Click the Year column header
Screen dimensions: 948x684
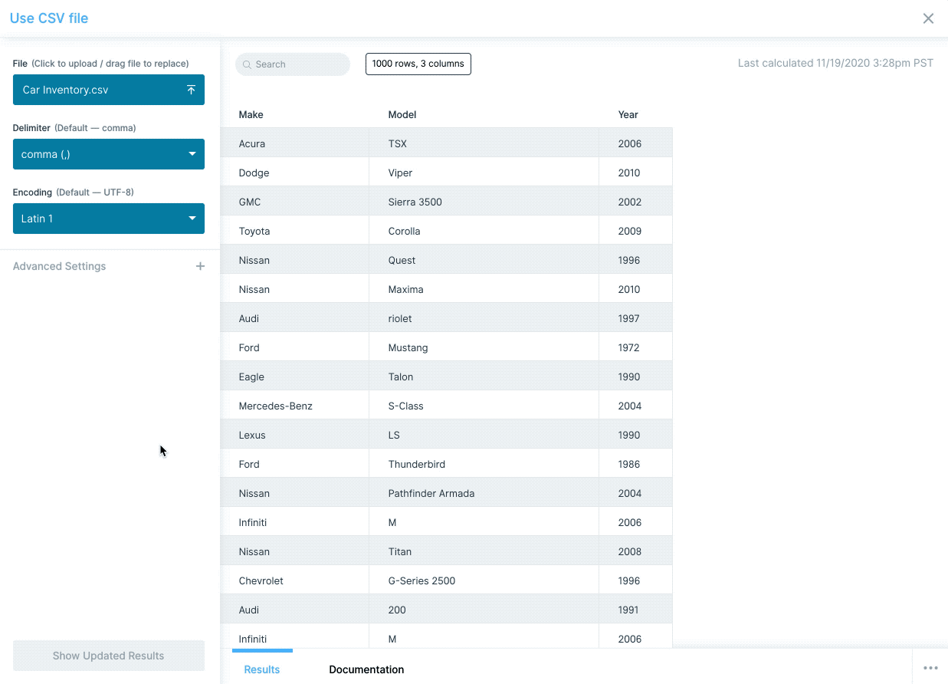pyautogui.click(x=628, y=114)
